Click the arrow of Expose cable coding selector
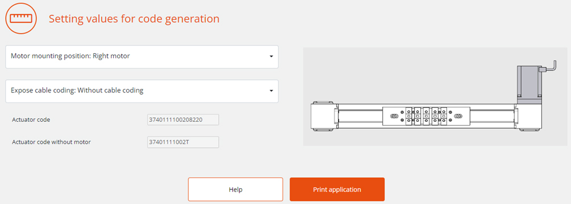Viewport: 571px width, 204px height. click(x=271, y=91)
